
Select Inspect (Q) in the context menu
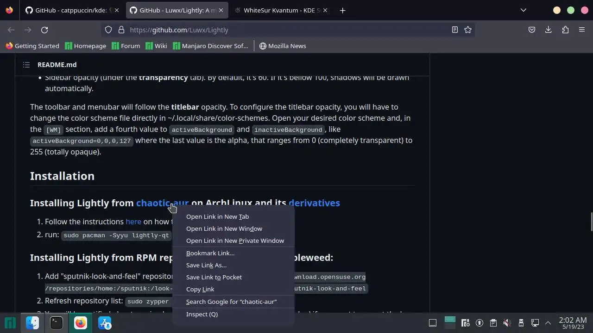pos(233,314)
